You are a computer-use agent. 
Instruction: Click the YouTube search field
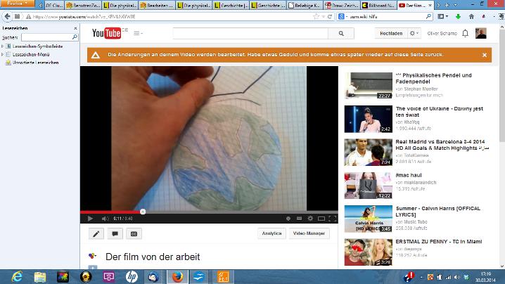pos(250,33)
